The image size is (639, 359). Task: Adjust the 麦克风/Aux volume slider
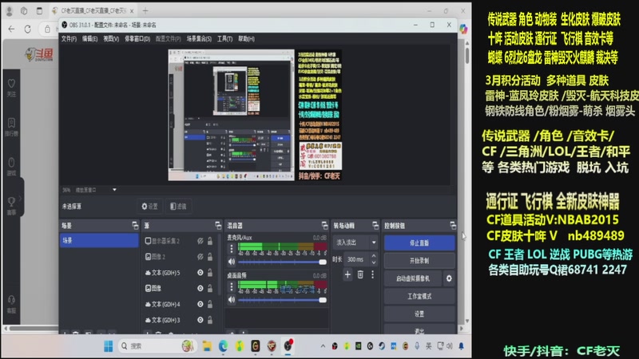pyautogui.click(x=283, y=262)
